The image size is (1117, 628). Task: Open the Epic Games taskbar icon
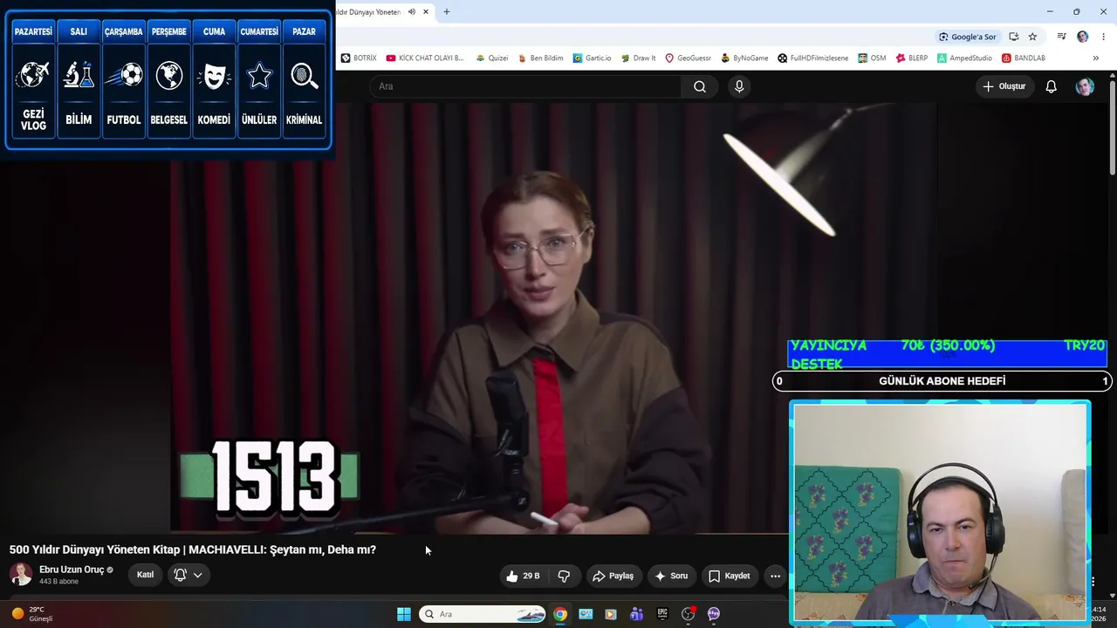pos(662,614)
